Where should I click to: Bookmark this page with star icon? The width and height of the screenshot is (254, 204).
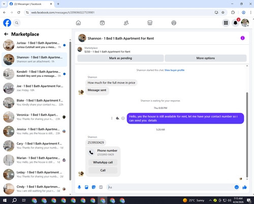[223, 12]
